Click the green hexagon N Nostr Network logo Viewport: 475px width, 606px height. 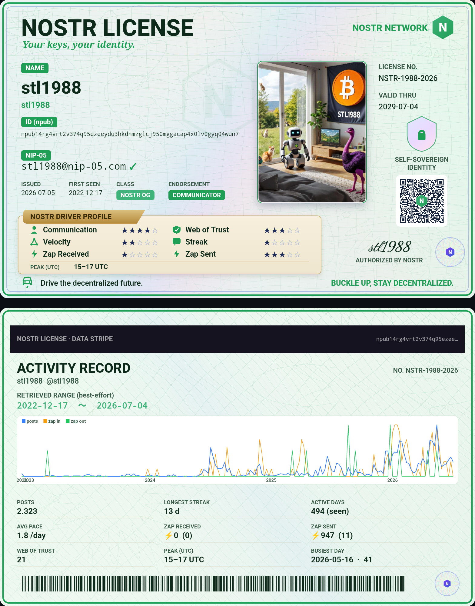coord(443,27)
